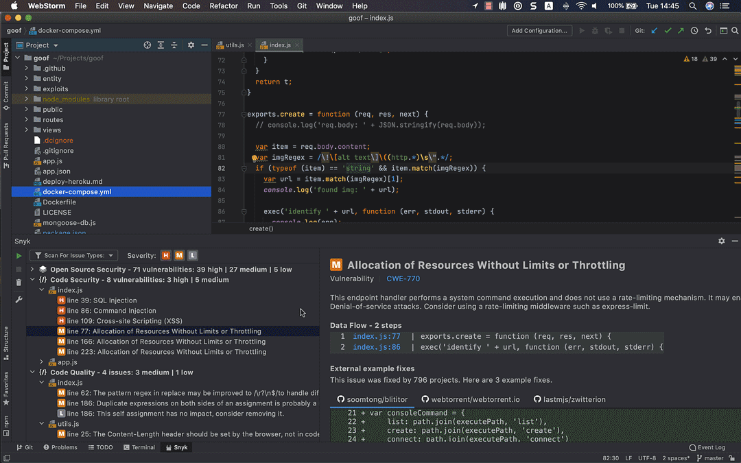The height and width of the screenshot is (463, 741).
Task: Click the Snyk stop scan square icon
Action: click(x=19, y=270)
